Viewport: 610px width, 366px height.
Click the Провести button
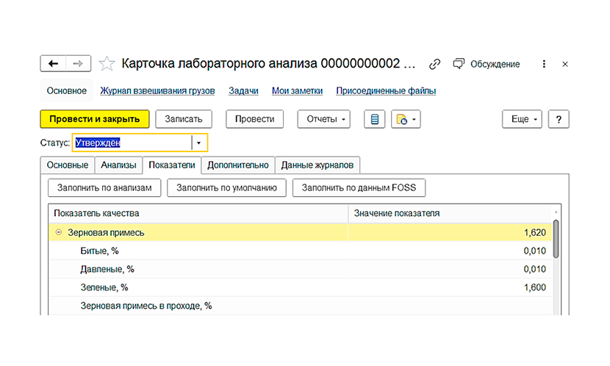point(254,119)
